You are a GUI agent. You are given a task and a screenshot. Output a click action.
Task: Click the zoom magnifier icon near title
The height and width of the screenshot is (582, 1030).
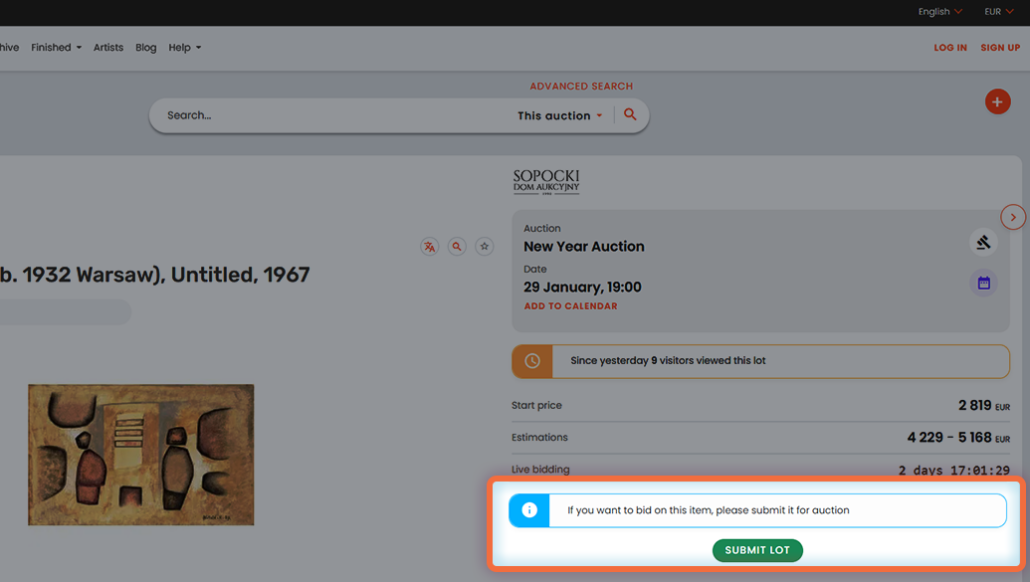pyautogui.click(x=457, y=247)
